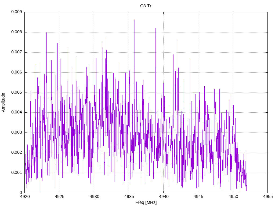This screenshot has height=206, width=275.
Task: Click the 0.001 y-axis tick label
Action: point(17,173)
